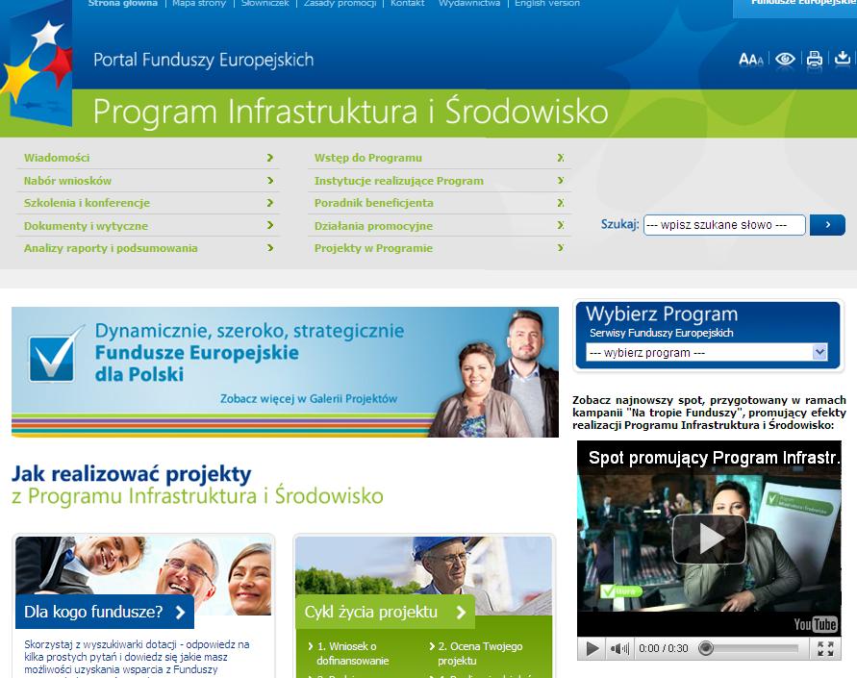Open Działania promocyjne link
The width and height of the screenshot is (857, 678).
click(x=373, y=226)
